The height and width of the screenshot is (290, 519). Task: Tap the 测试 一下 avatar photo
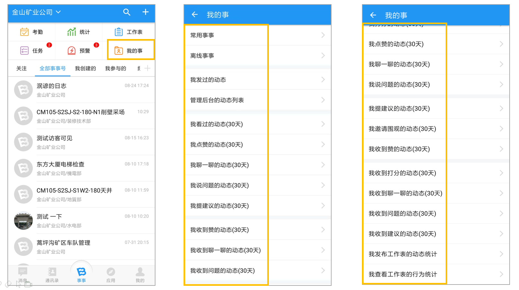click(x=23, y=220)
